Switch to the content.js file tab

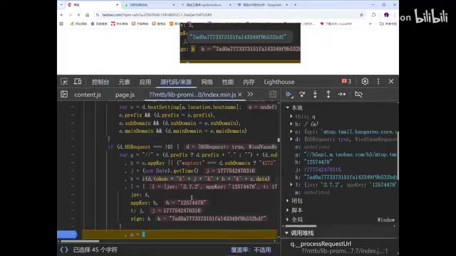[x=88, y=95]
